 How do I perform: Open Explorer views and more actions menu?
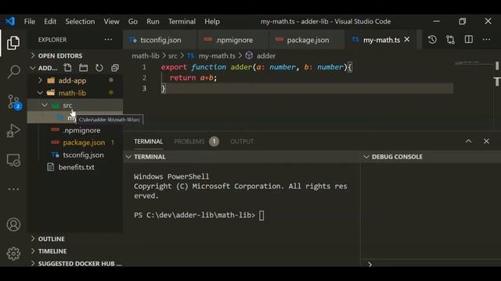(108, 40)
